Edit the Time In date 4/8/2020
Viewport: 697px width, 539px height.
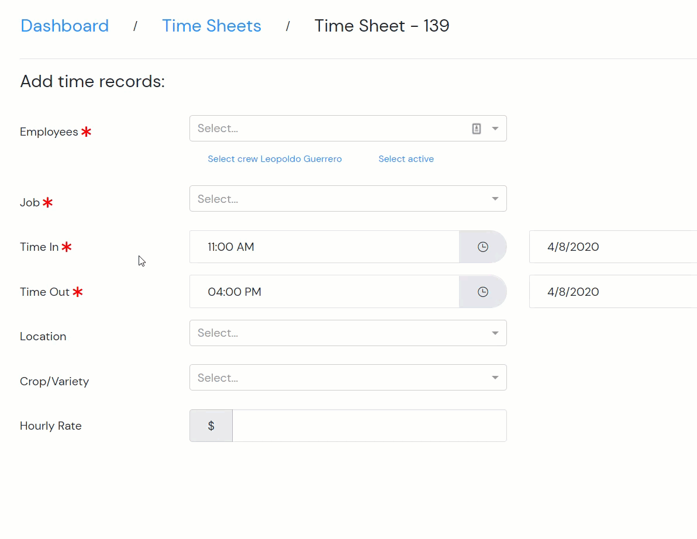coord(613,247)
